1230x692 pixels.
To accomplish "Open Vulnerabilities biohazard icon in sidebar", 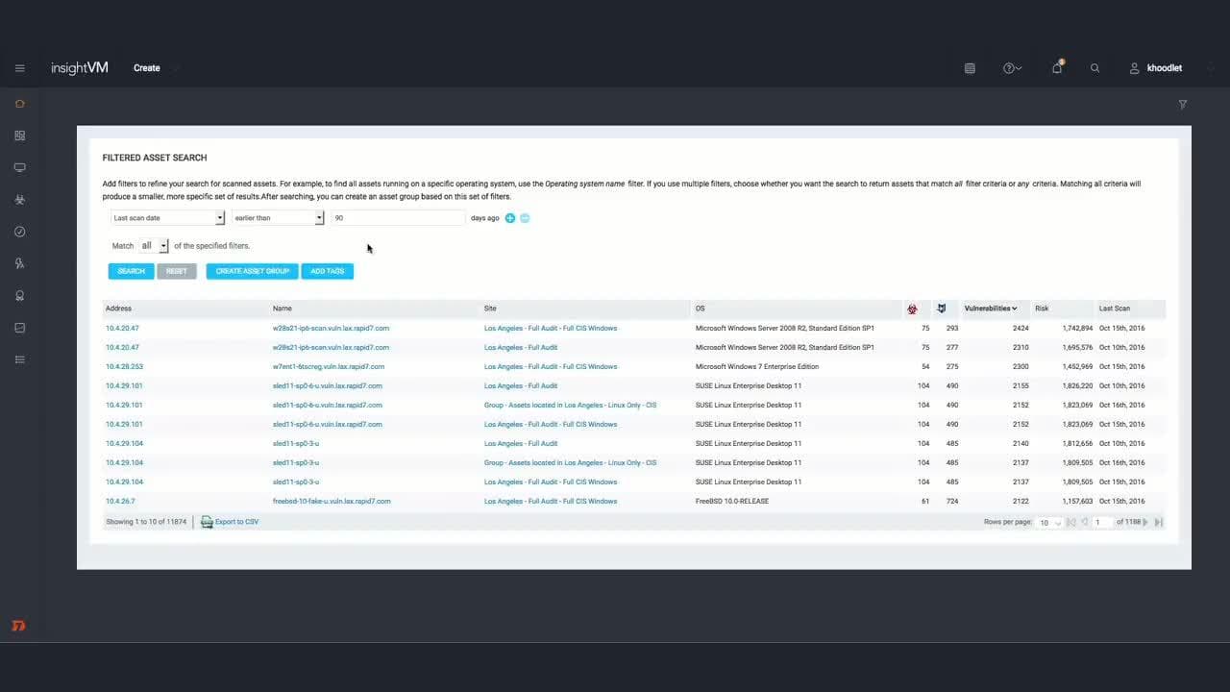I will [x=19, y=200].
